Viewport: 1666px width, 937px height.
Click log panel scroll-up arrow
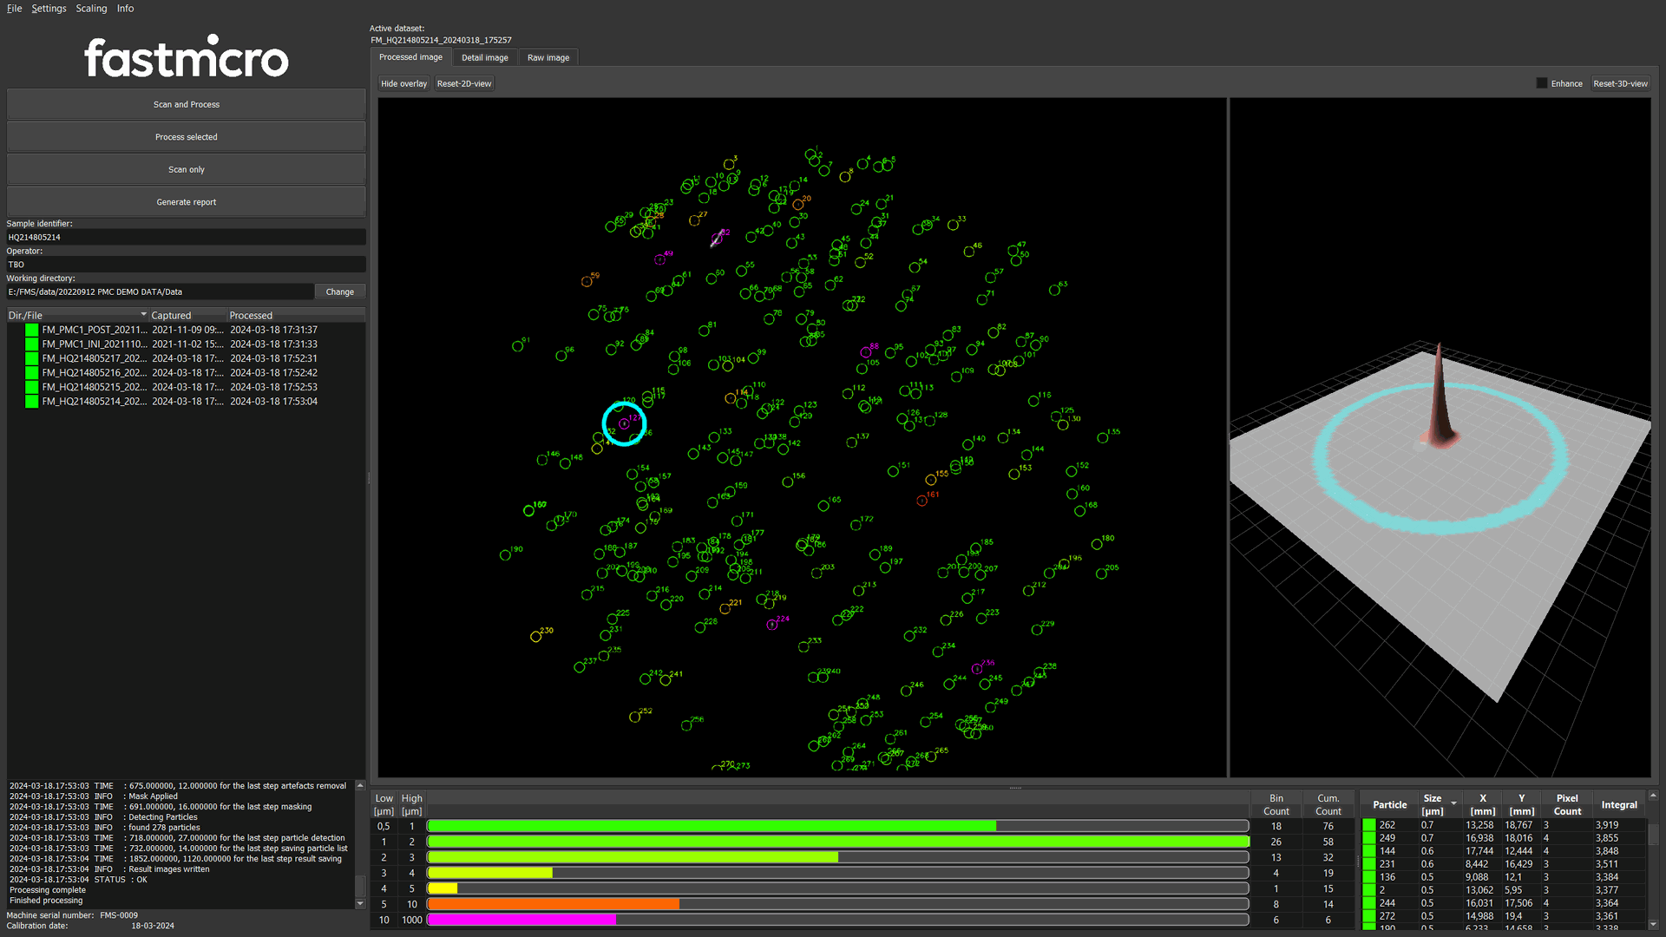(x=360, y=785)
